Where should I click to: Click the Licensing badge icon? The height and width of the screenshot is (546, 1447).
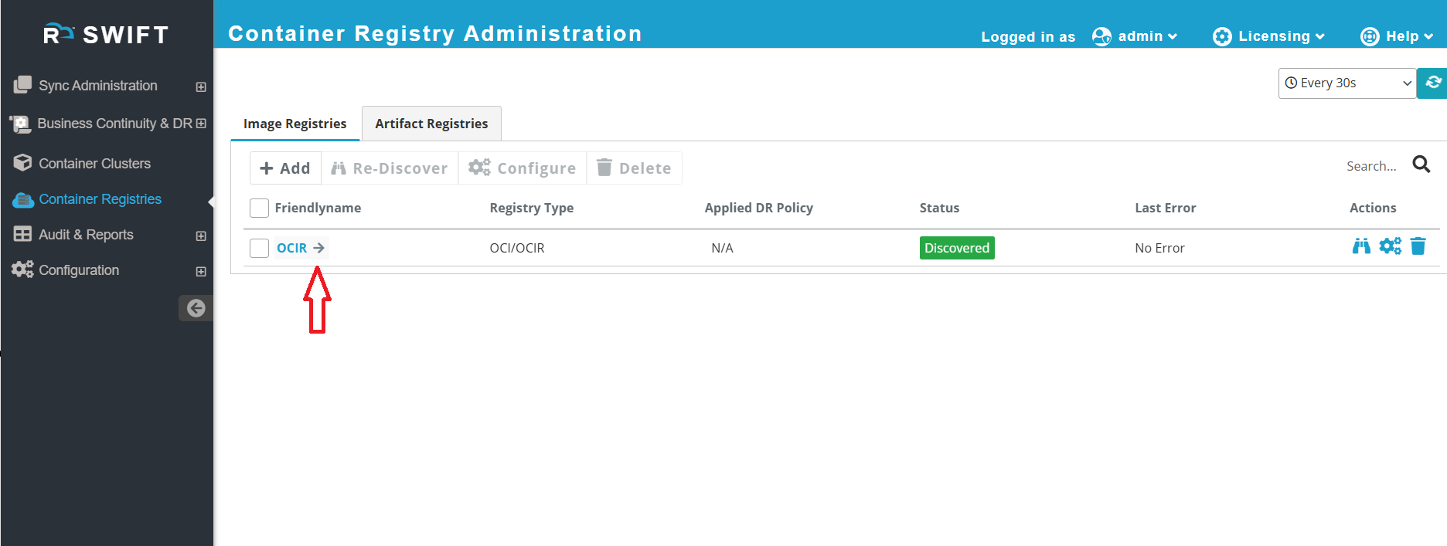1222,36
